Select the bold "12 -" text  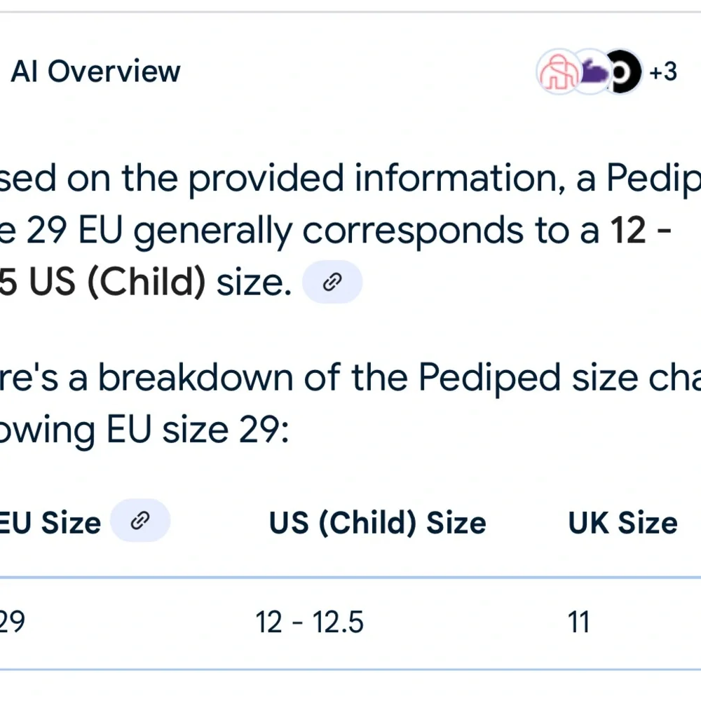click(x=641, y=230)
